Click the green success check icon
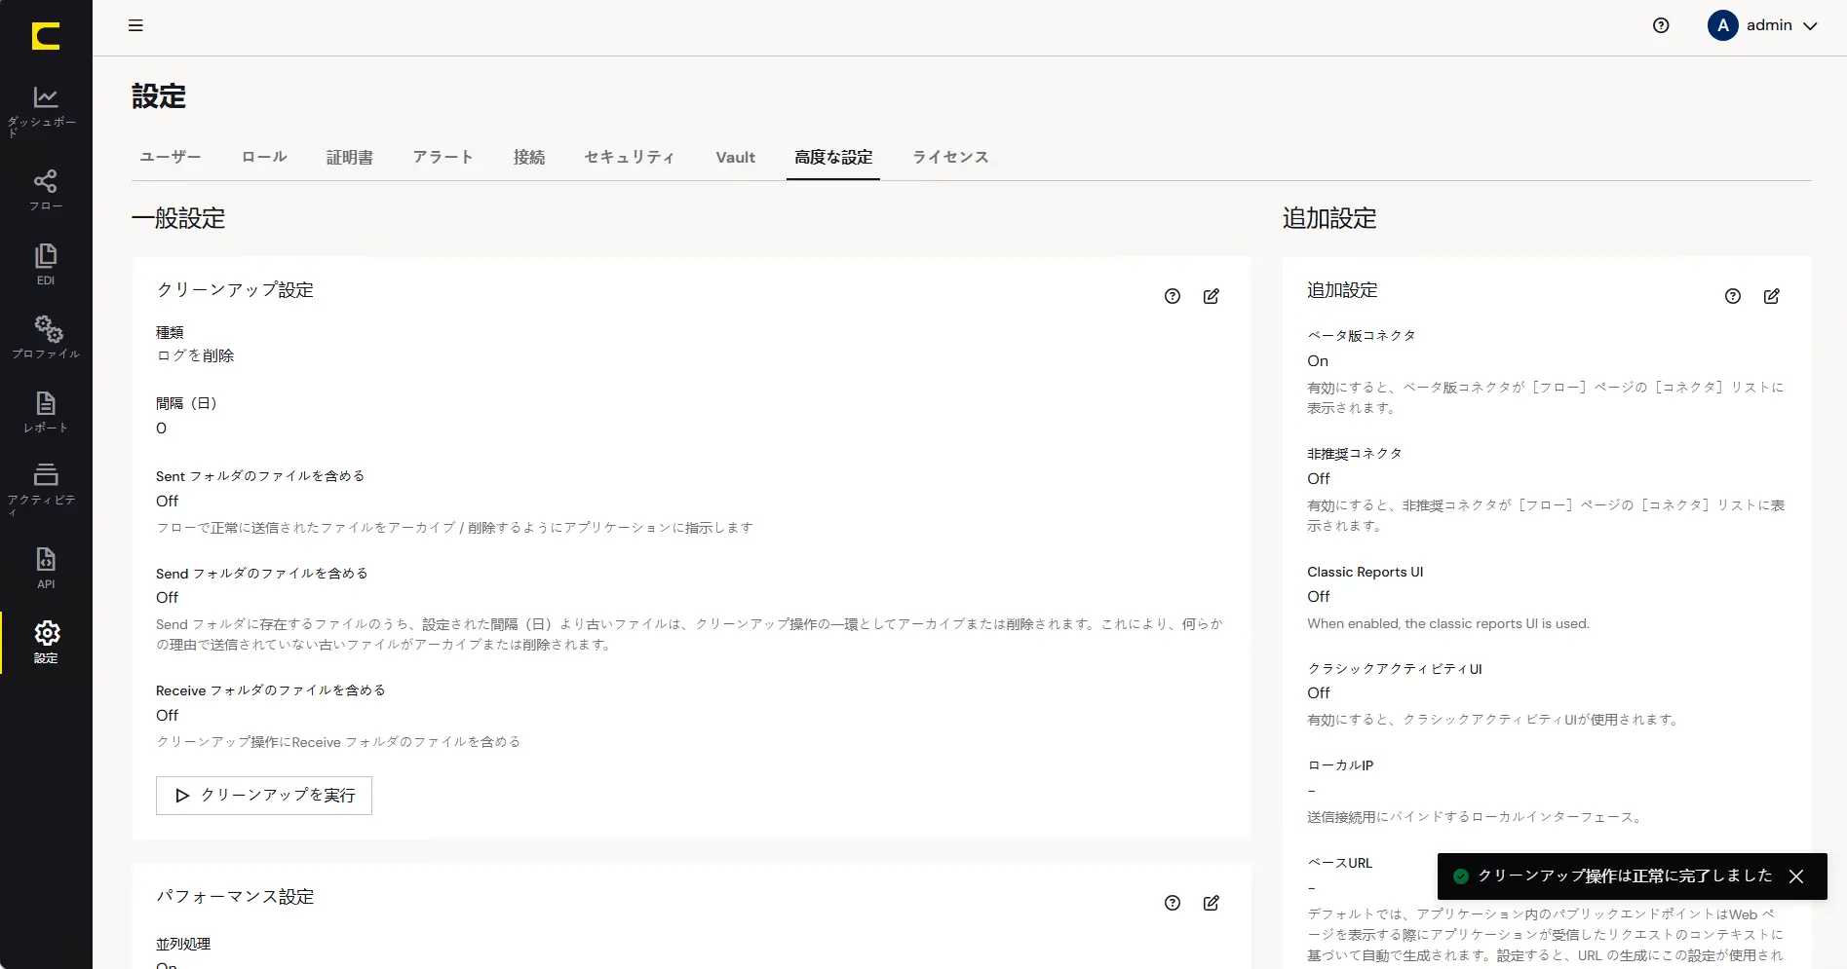 pos(1461,876)
